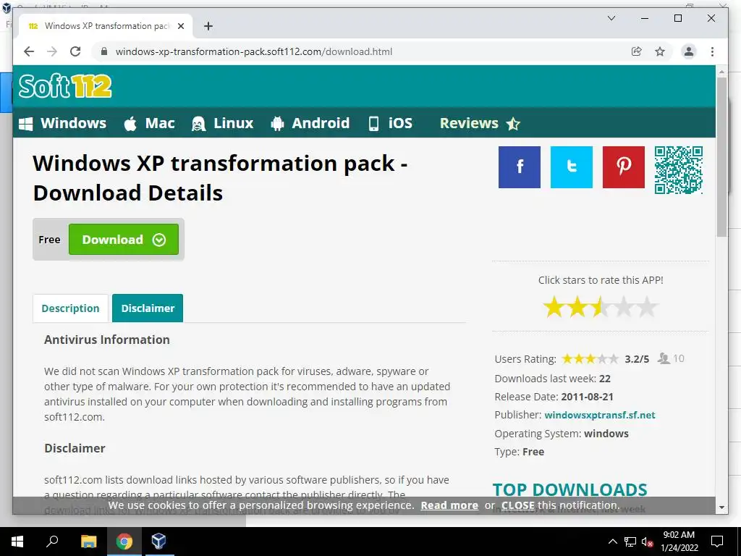Click the browser forward arrow

pos(52,51)
